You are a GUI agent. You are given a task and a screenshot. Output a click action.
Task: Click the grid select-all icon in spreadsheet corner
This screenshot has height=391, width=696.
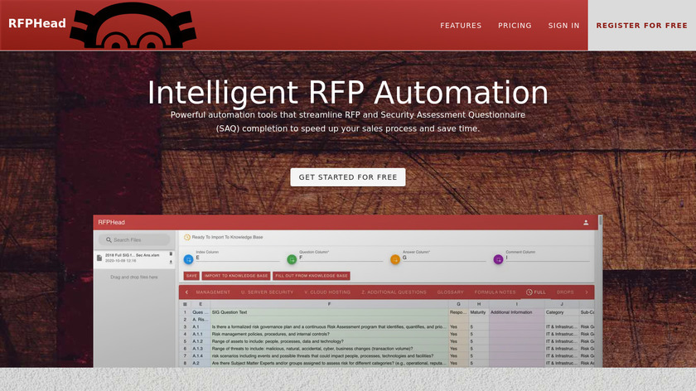point(185,305)
